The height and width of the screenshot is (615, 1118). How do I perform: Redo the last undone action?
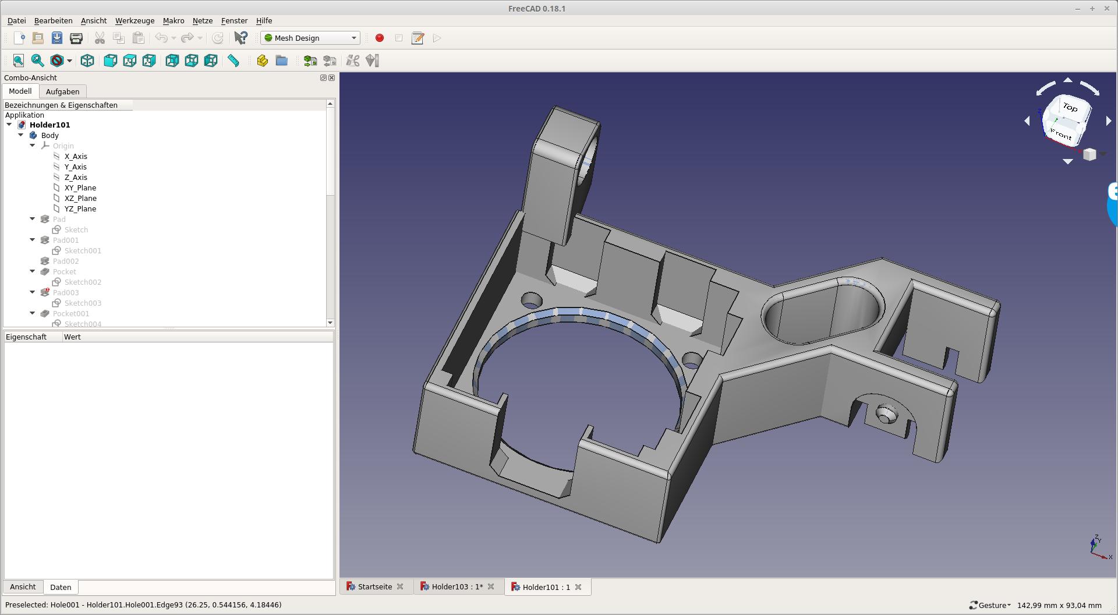pyautogui.click(x=187, y=38)
